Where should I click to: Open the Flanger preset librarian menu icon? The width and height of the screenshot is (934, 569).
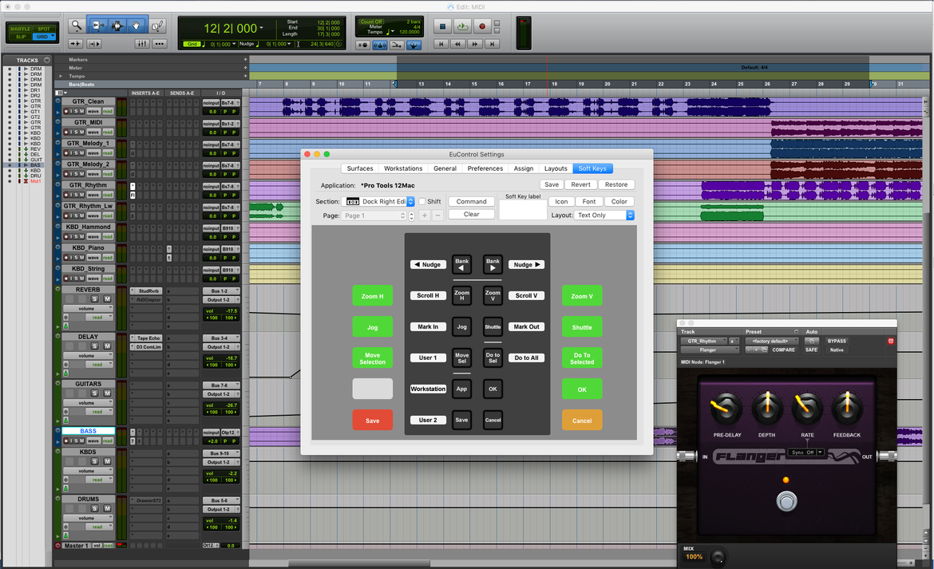pos(796,331)
